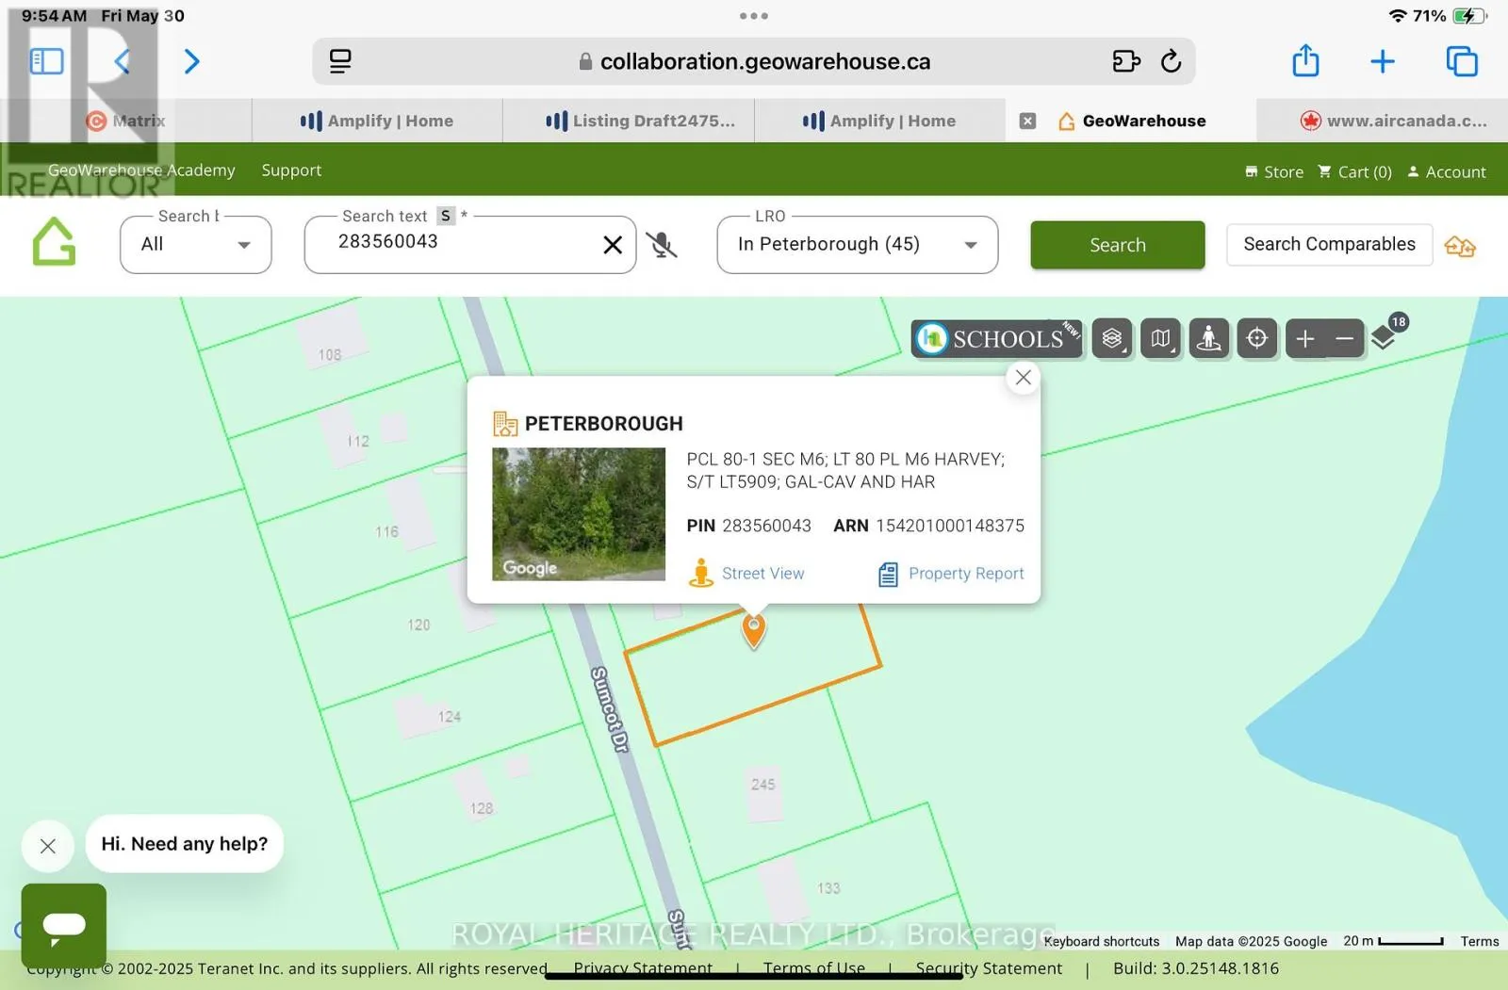Switch to the Listing Draft tab
The width and height of the screenshot is (1508, 990).
click(641, 121)
